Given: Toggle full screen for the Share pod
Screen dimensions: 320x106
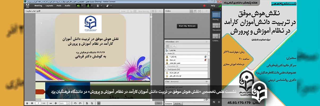Looking at the screenshot, I should pos(153,11).
